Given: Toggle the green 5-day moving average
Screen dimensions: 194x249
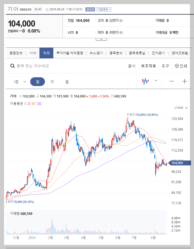Looking at the screenshot, I should [25, 104].
